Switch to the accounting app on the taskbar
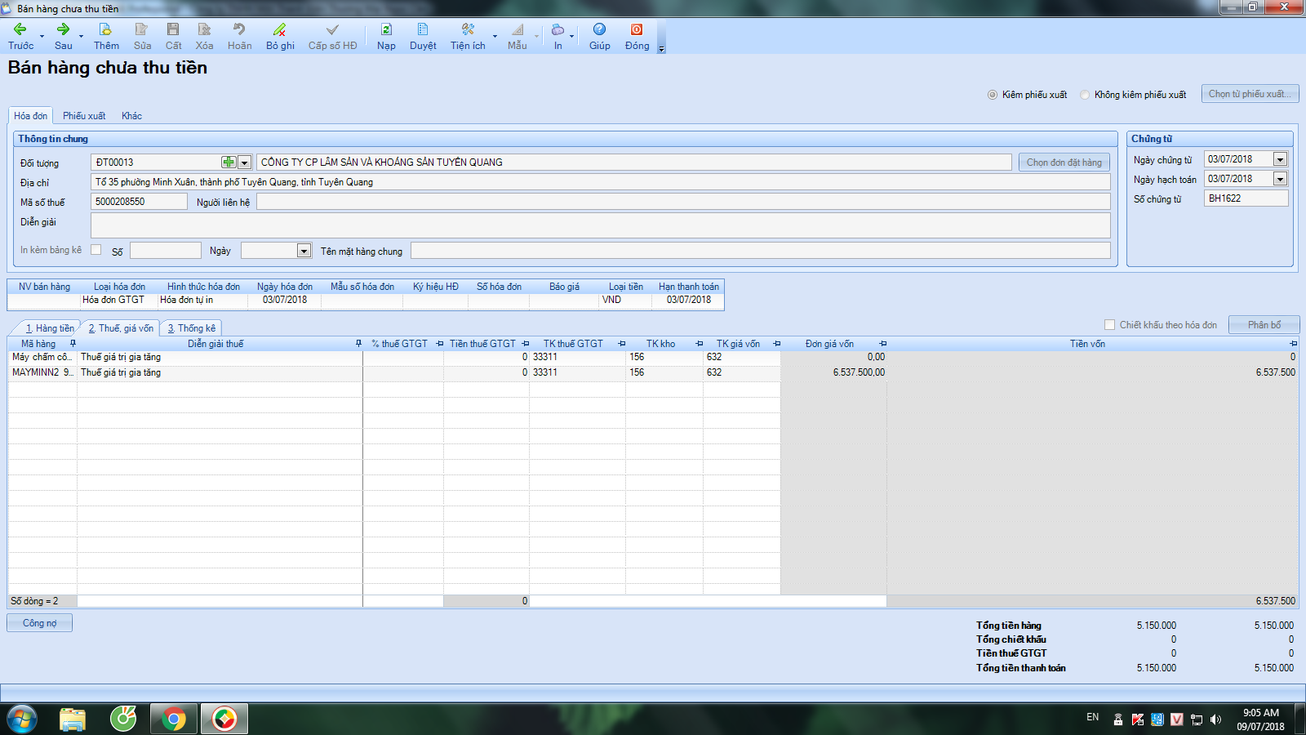 [224, 719]
